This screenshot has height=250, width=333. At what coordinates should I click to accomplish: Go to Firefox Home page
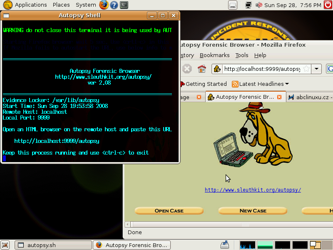(x=202, y=69)
